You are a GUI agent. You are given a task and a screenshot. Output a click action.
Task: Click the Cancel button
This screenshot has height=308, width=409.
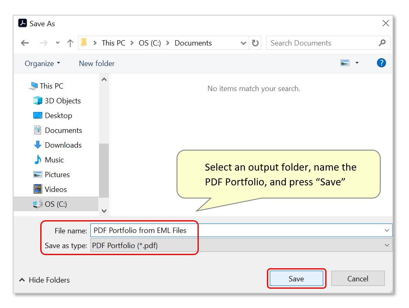[358, 278]
